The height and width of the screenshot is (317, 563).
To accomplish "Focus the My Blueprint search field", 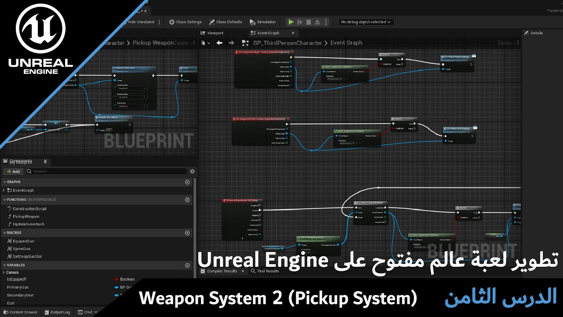I will (x=106, y=171).
